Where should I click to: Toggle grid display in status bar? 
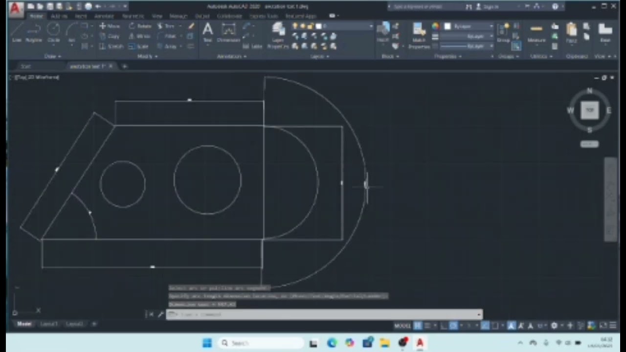(x=418, y=326)
